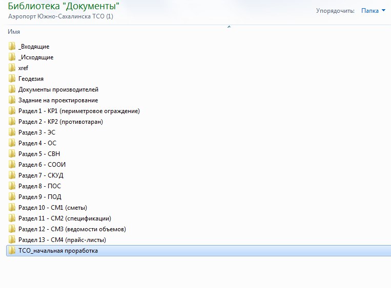Click the folder icon of Раздел 12 - СМ3
391x288 pixels.
click(12, 229)
